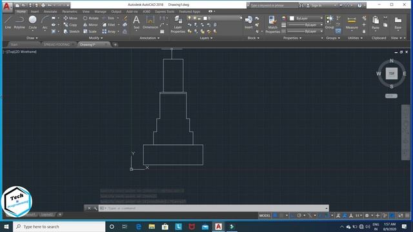Click the Rotate command
413x232 pixels.
pos(91,18)
